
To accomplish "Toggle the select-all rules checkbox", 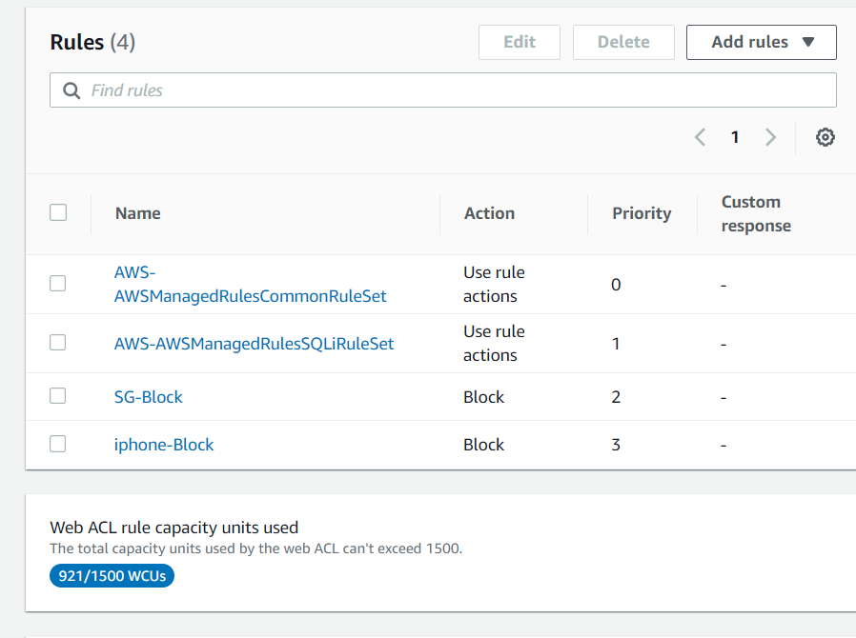I will [x=58, y=212].
